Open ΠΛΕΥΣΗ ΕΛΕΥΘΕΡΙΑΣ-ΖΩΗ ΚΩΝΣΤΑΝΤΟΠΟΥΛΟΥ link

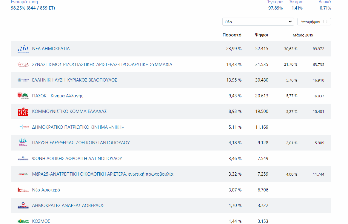click(x=81, y=143)
